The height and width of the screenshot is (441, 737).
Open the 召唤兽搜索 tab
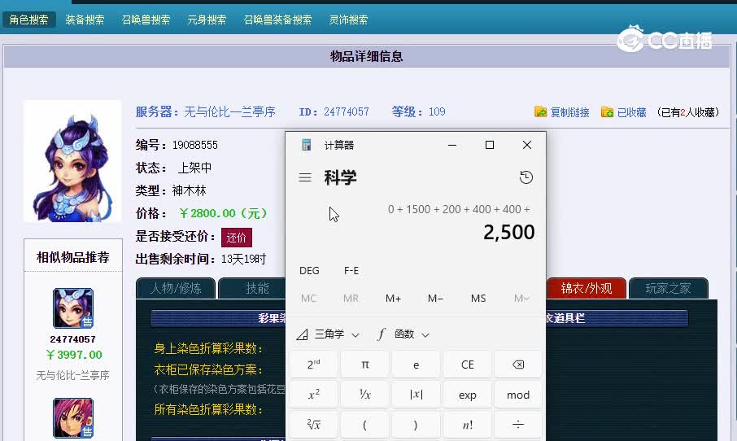click(x=146, y=20)
